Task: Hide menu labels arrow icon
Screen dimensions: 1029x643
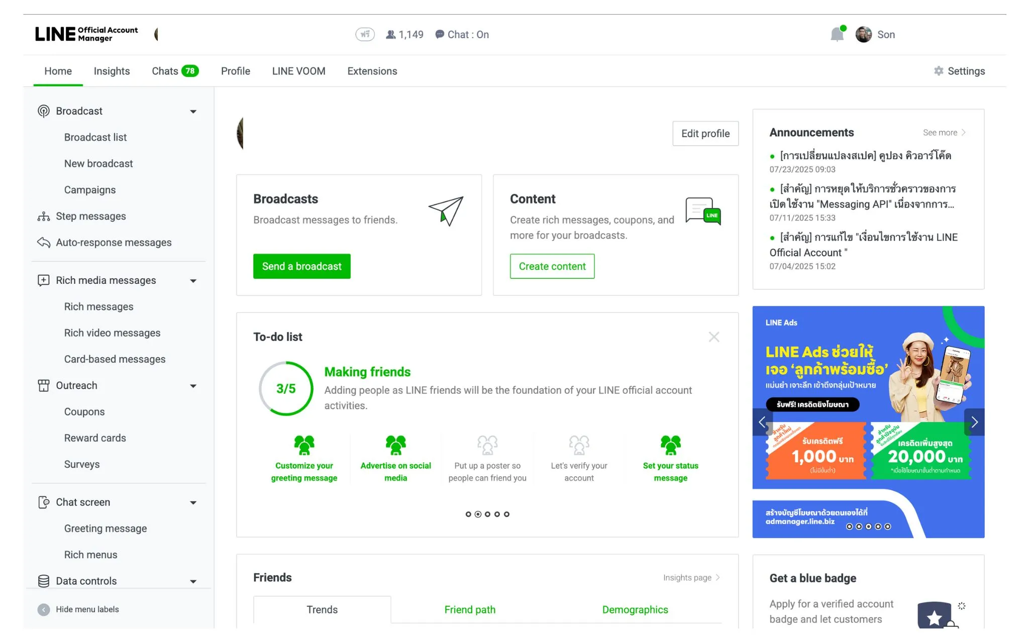Action: (x=44, y=609)
